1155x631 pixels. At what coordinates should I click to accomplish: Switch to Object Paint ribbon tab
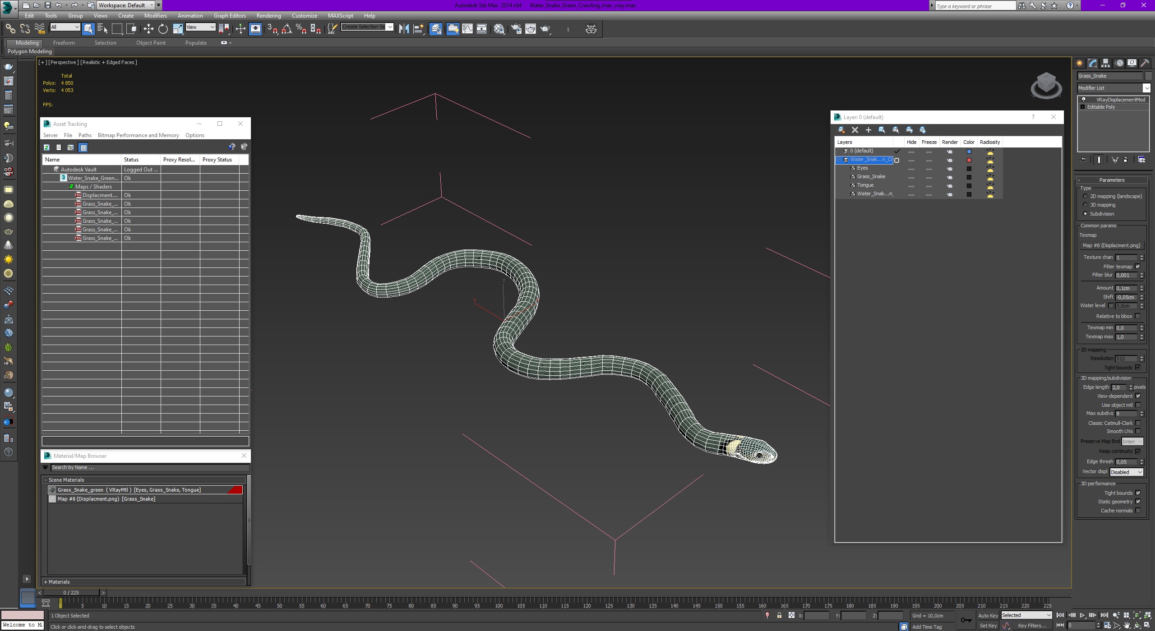pos(151,43)
